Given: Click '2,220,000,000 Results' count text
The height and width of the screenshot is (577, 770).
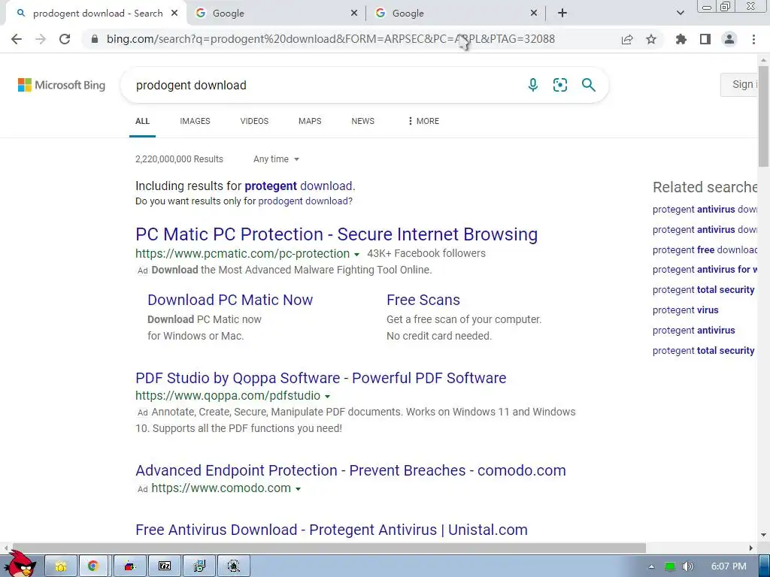Looking at the screenshot, I should coord(179,159).
